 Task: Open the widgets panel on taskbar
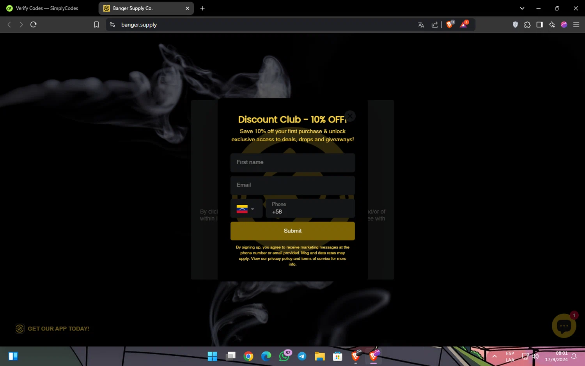point(13,356)
